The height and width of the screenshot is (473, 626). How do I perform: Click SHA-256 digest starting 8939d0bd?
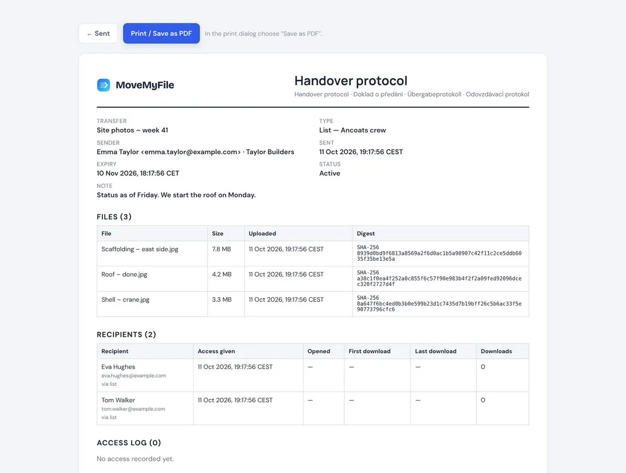point(439,253)
